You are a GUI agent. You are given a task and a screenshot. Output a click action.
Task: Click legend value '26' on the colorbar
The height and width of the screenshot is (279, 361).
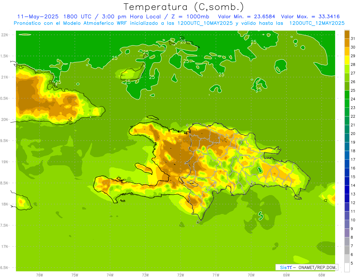[x=353, y=82]
